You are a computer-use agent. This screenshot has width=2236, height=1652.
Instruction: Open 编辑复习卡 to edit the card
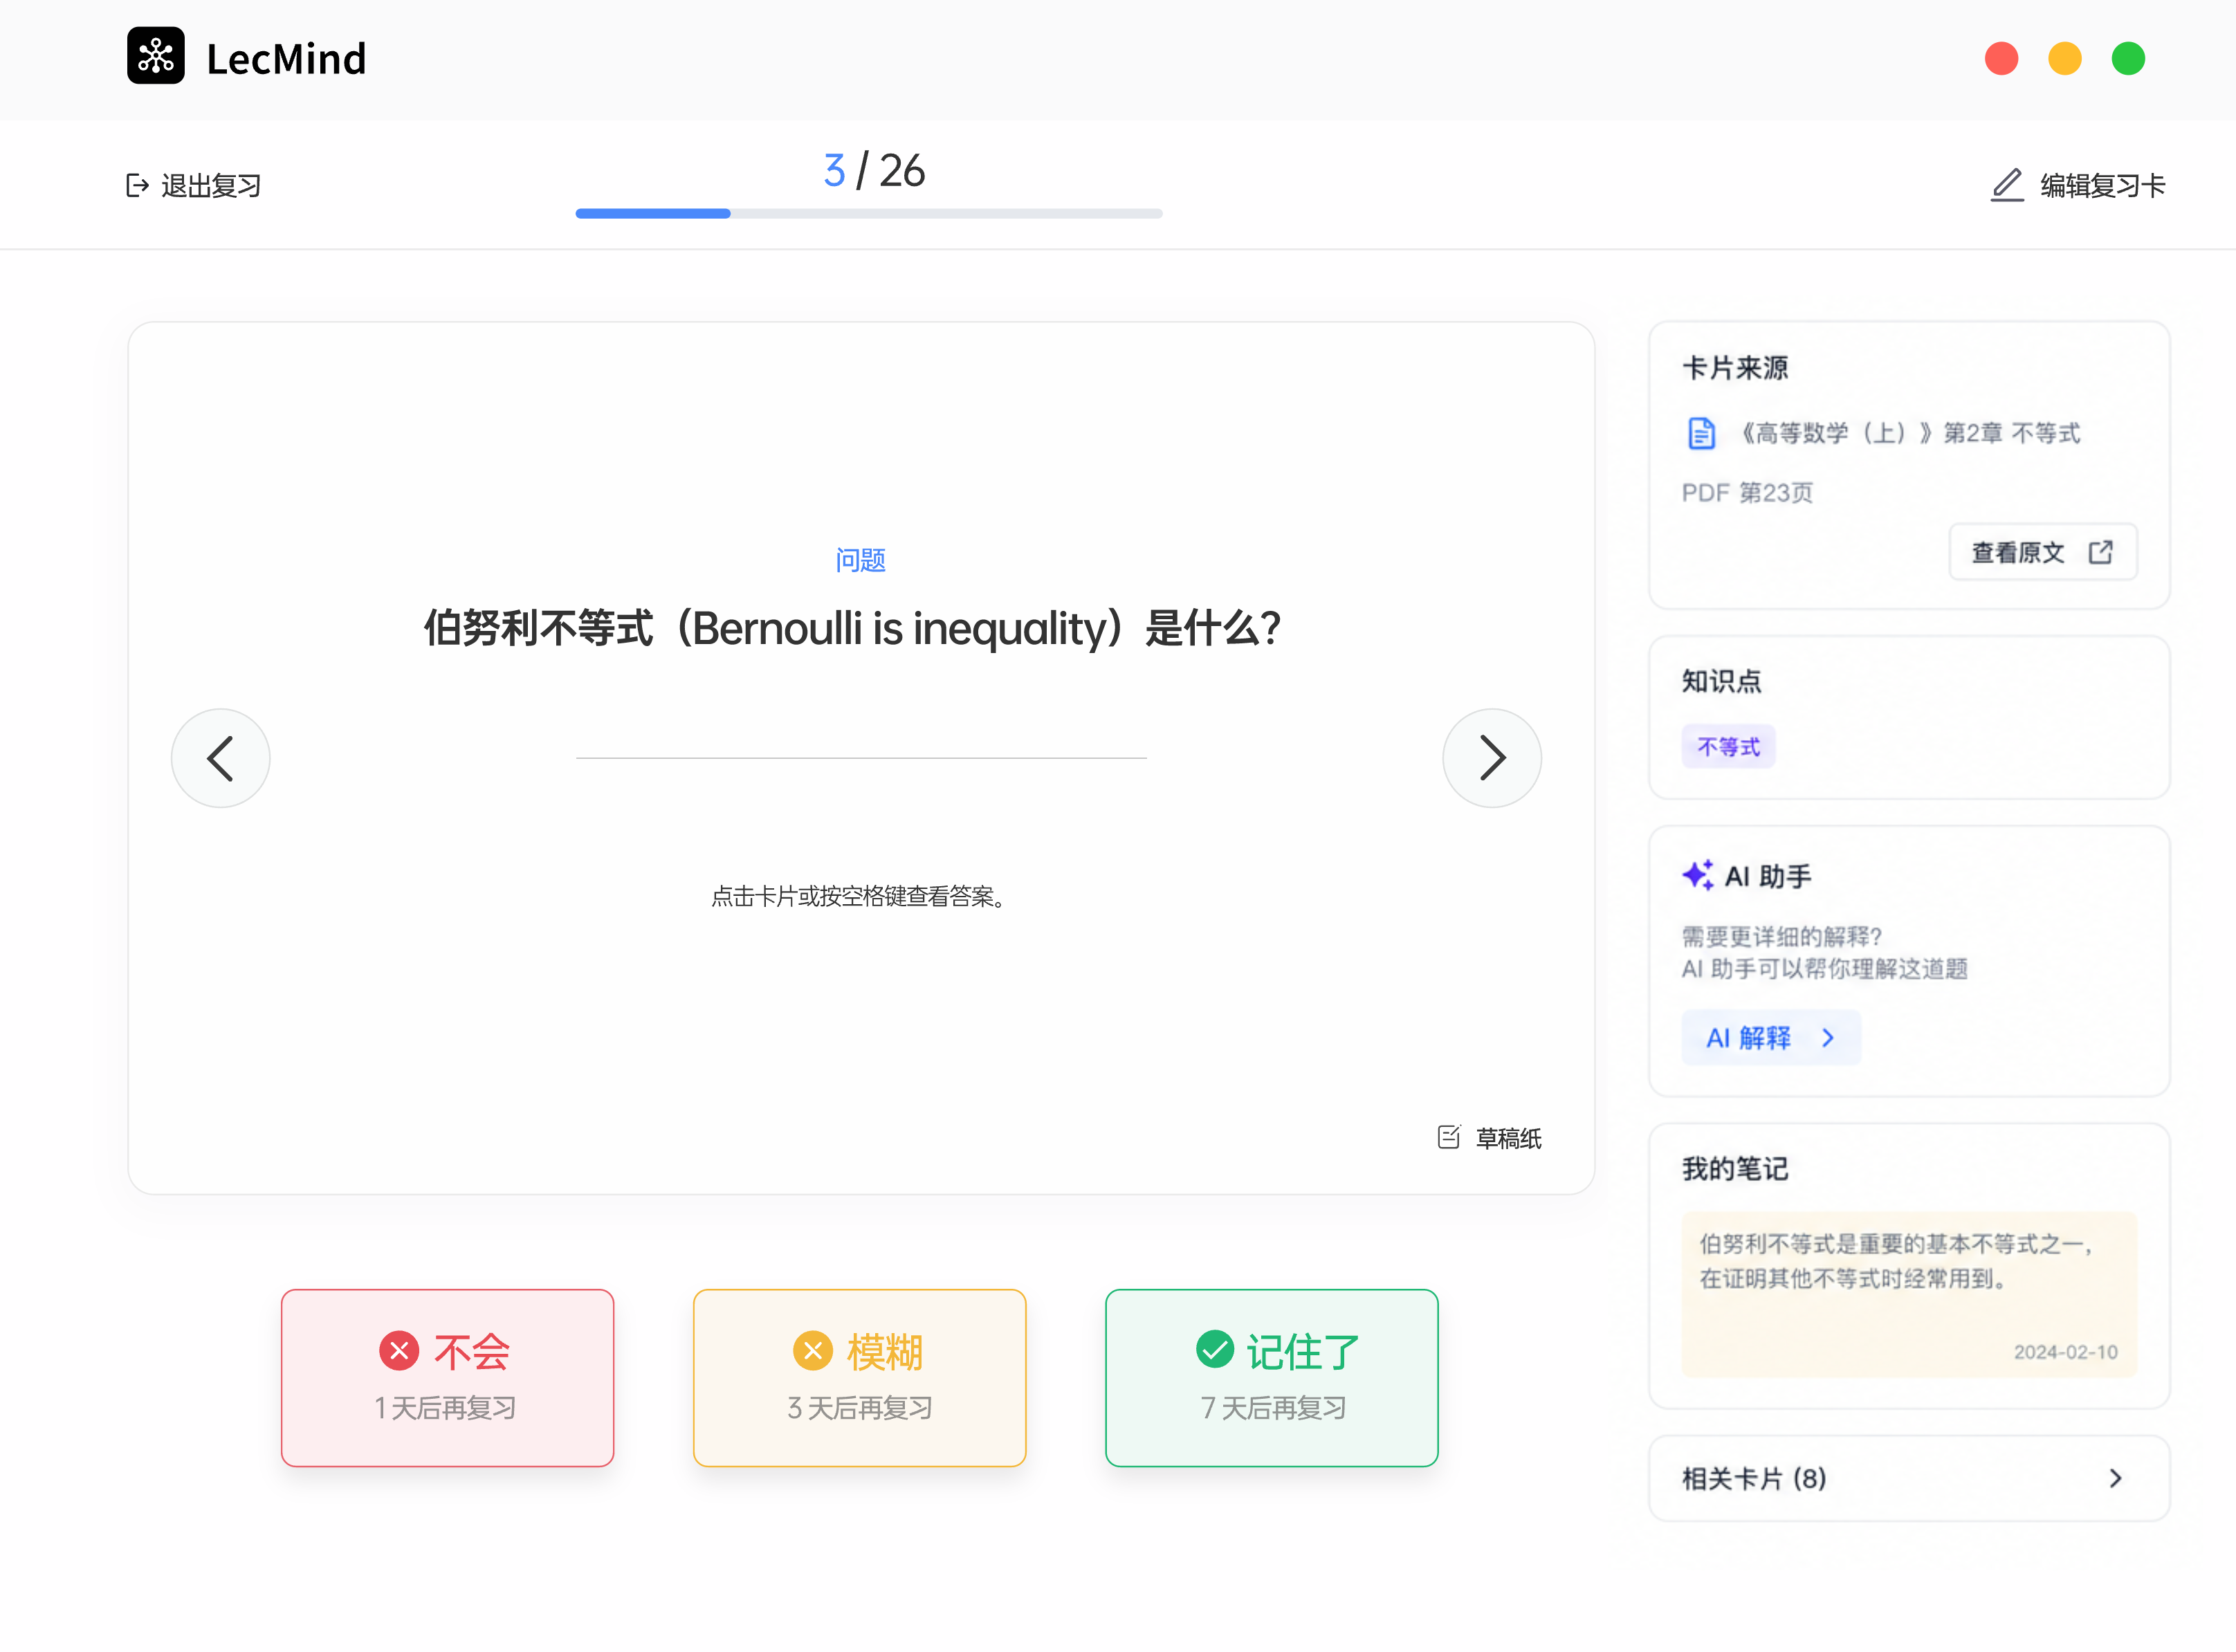[x=2078, y=186]
